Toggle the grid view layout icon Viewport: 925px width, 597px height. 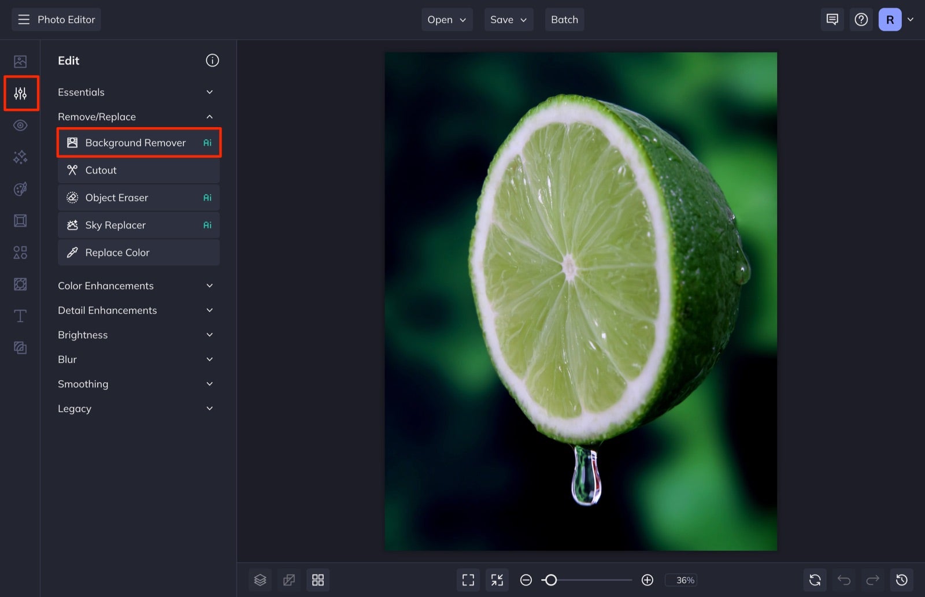pos(318,580)
